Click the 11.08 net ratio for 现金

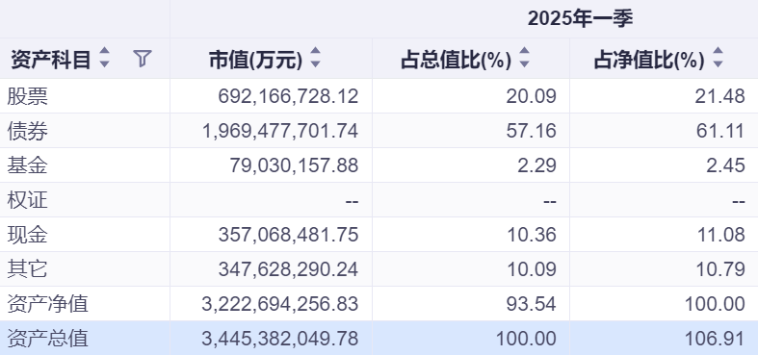[x=720, y=235]
